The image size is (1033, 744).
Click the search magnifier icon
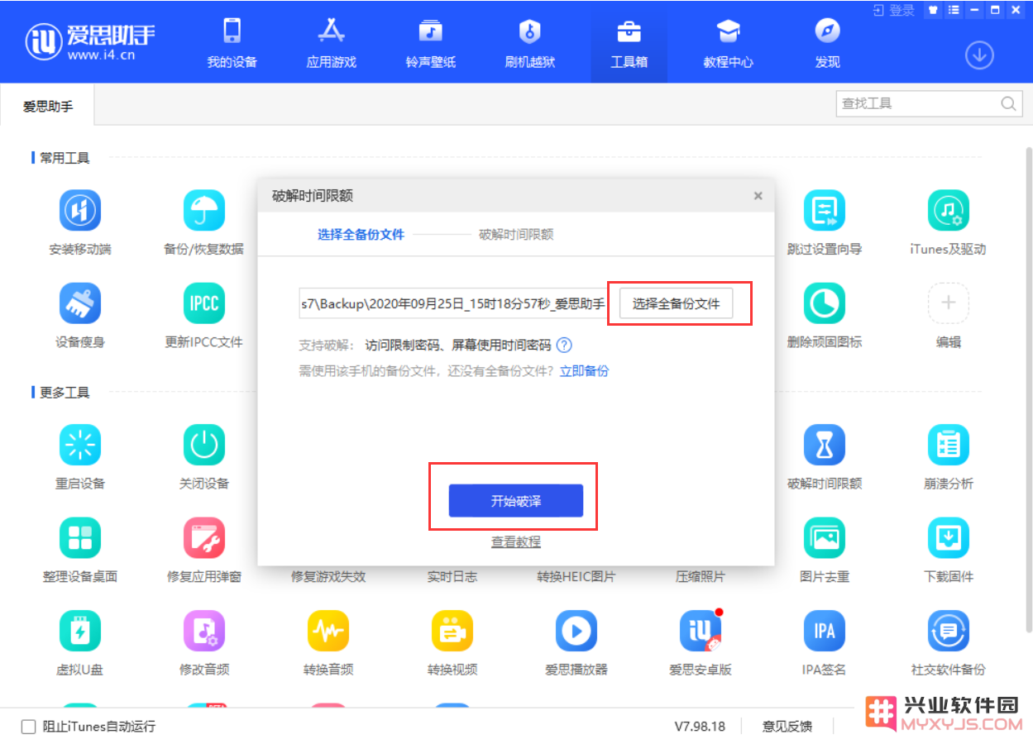(1008, 104)
